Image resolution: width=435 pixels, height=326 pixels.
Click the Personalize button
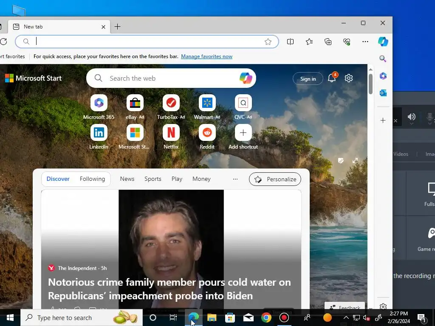[275, 179]
